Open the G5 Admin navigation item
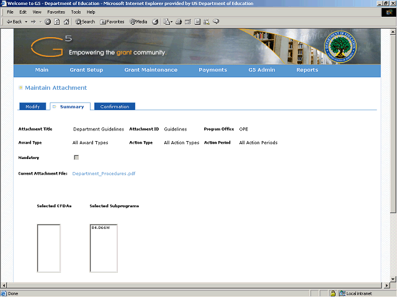The height and width of the screenshot is (297, 397). pyautogui.click(x=262, y=70)
